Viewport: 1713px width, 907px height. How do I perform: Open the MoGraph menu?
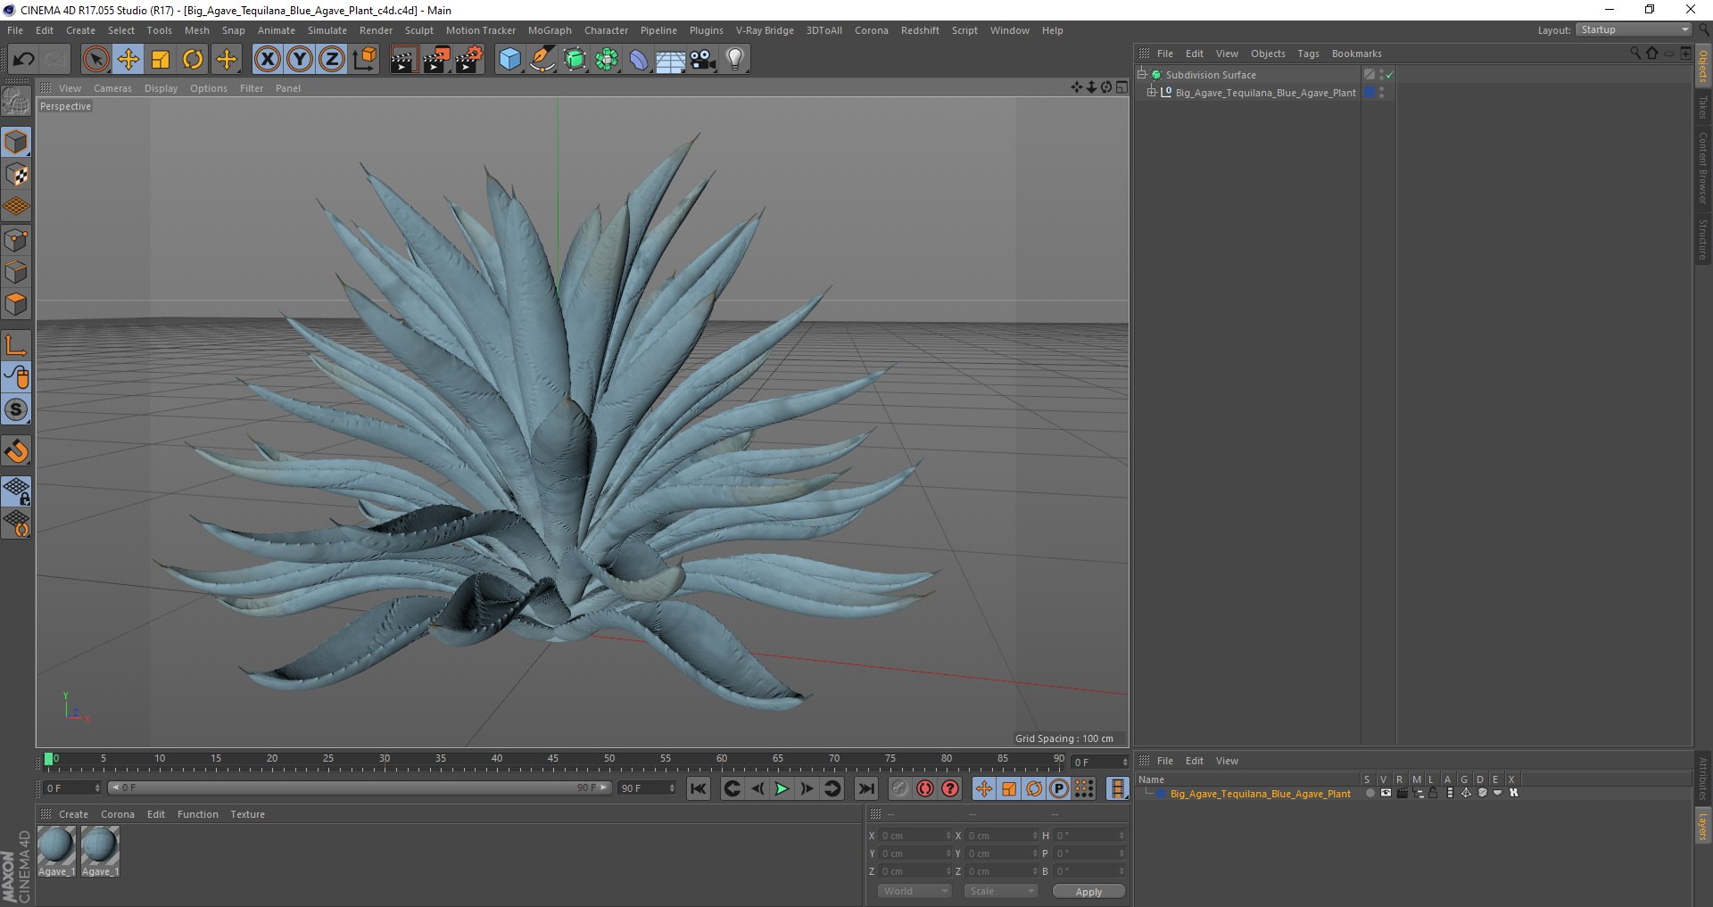pos(550,30)
